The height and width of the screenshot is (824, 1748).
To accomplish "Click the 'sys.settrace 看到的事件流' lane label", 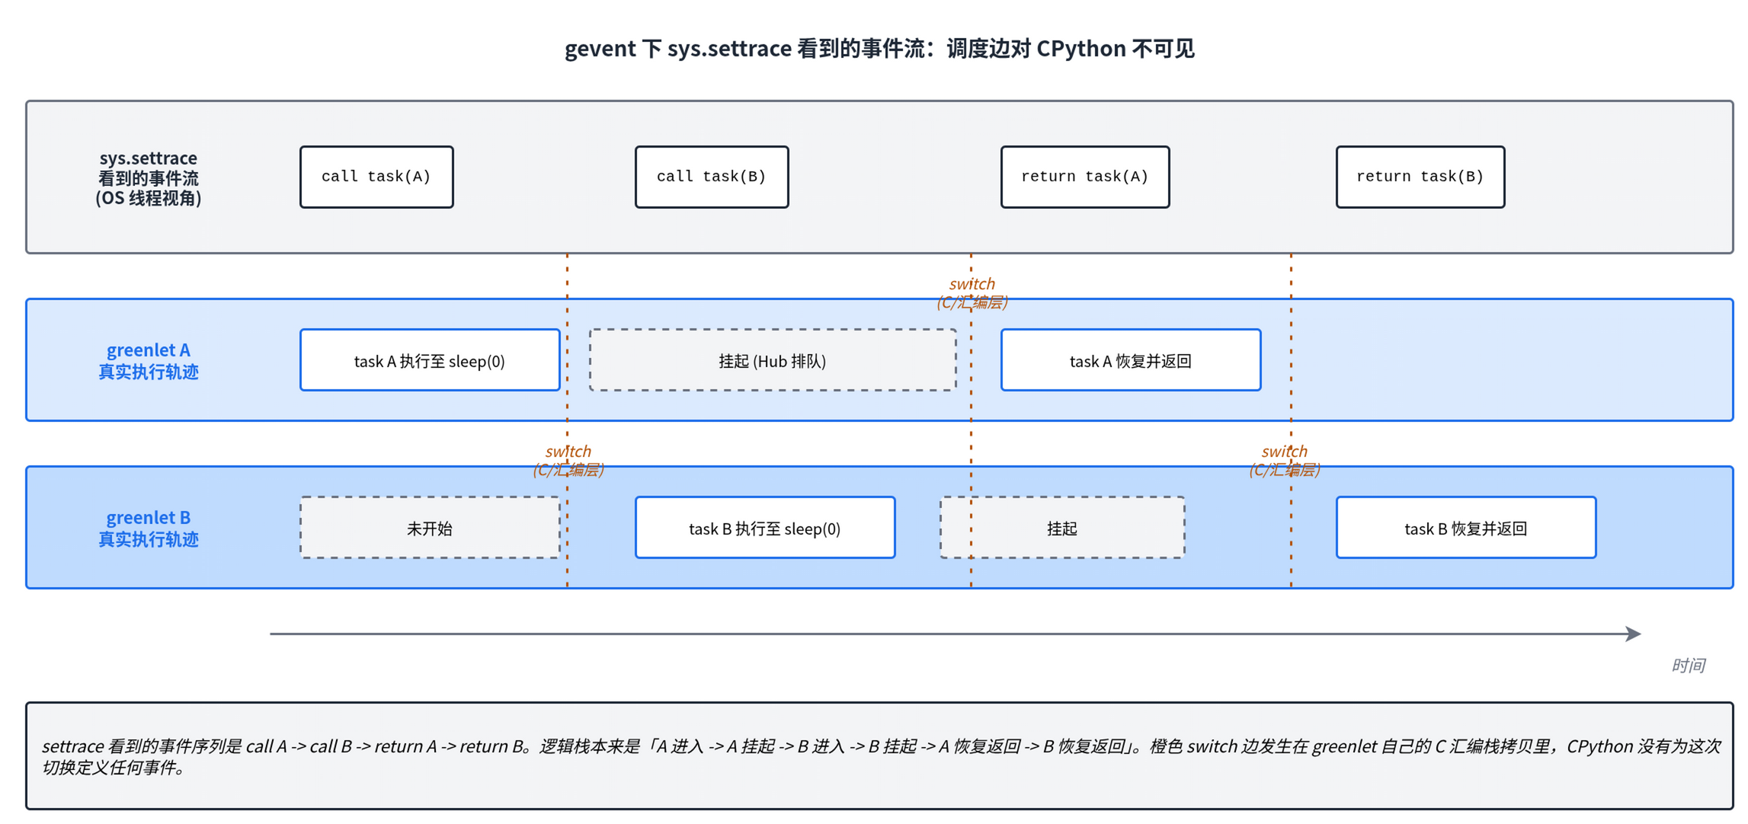I will [149, 178].
